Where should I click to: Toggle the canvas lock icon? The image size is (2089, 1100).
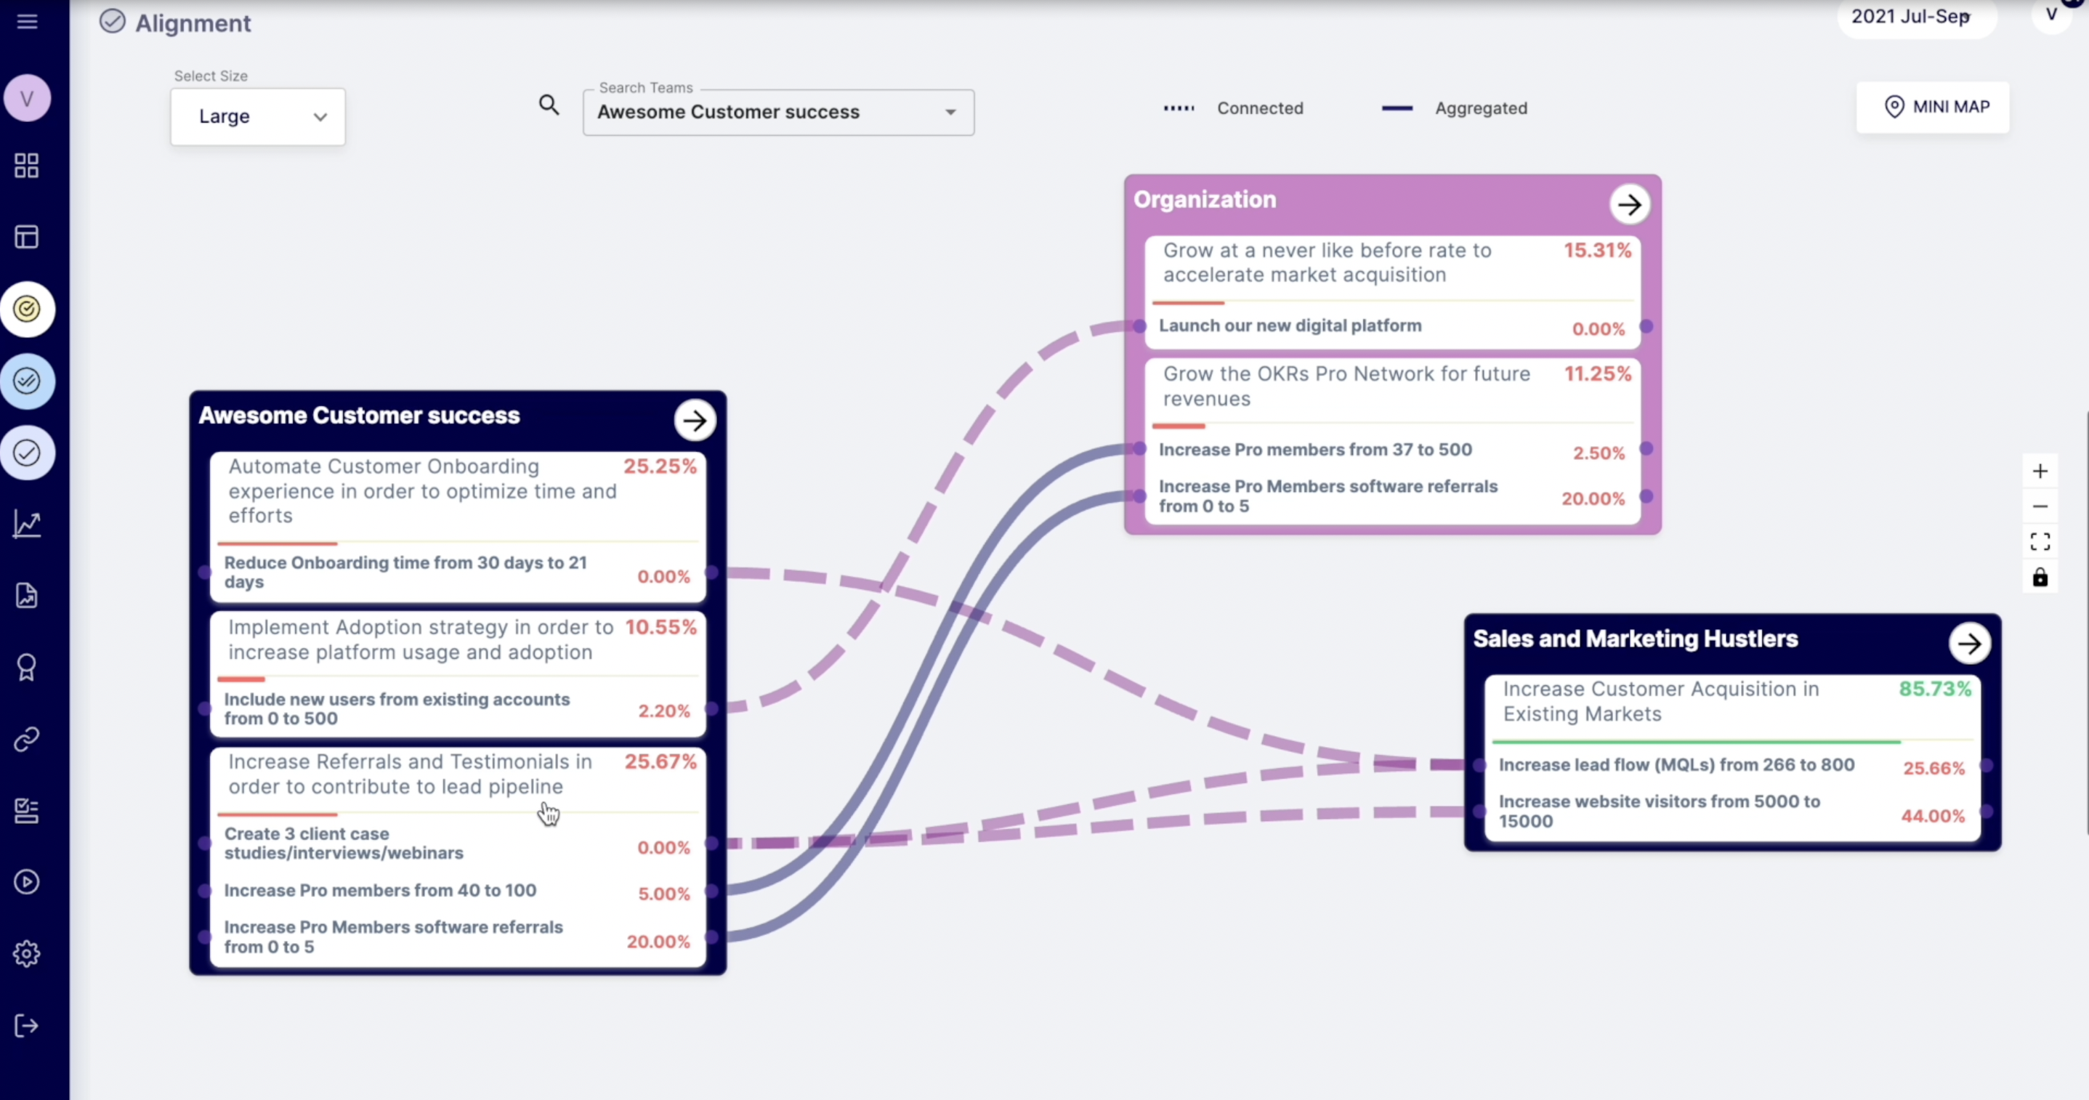click(2040, 578)
